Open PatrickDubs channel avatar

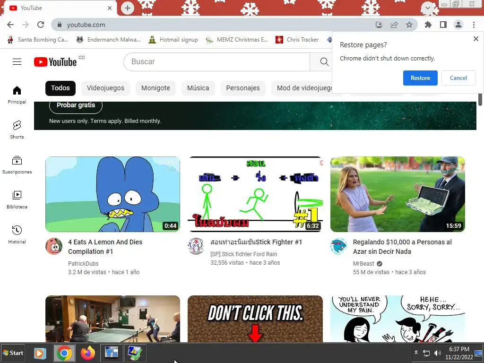54,246
